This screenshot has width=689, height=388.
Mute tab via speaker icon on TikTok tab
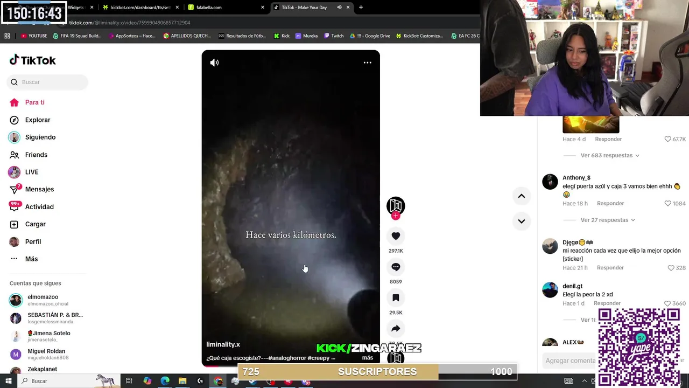coord(339,8)
